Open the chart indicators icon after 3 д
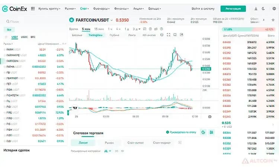Screen dimensions: 279x167 pos(145,29)
